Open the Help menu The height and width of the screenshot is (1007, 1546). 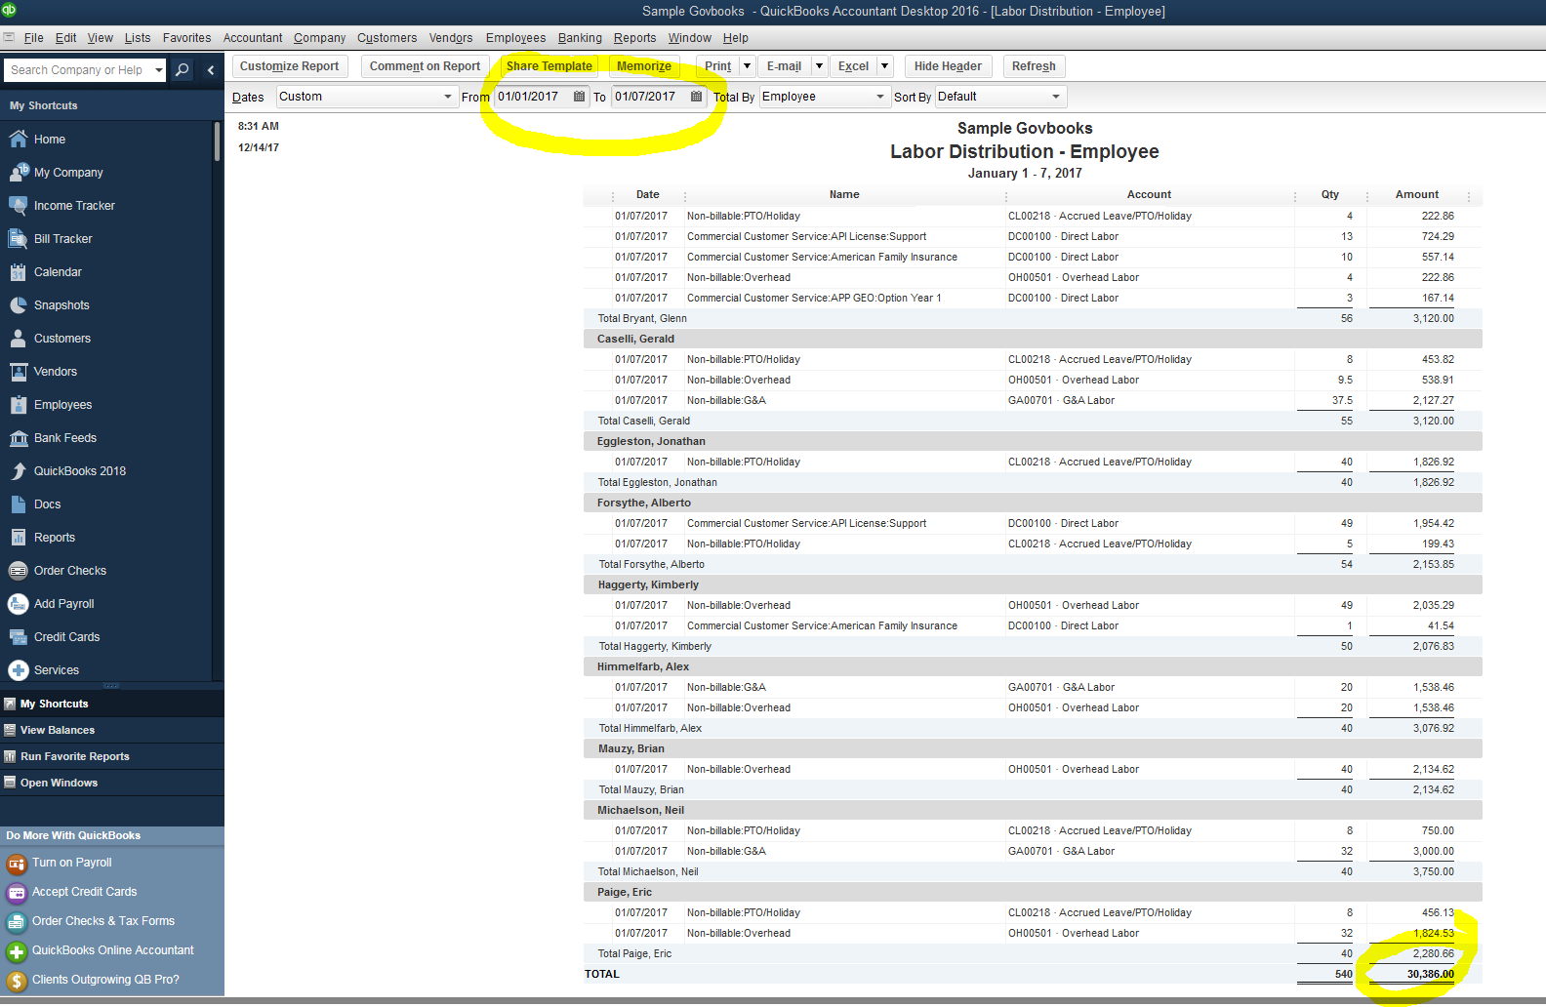pos(736,38)
